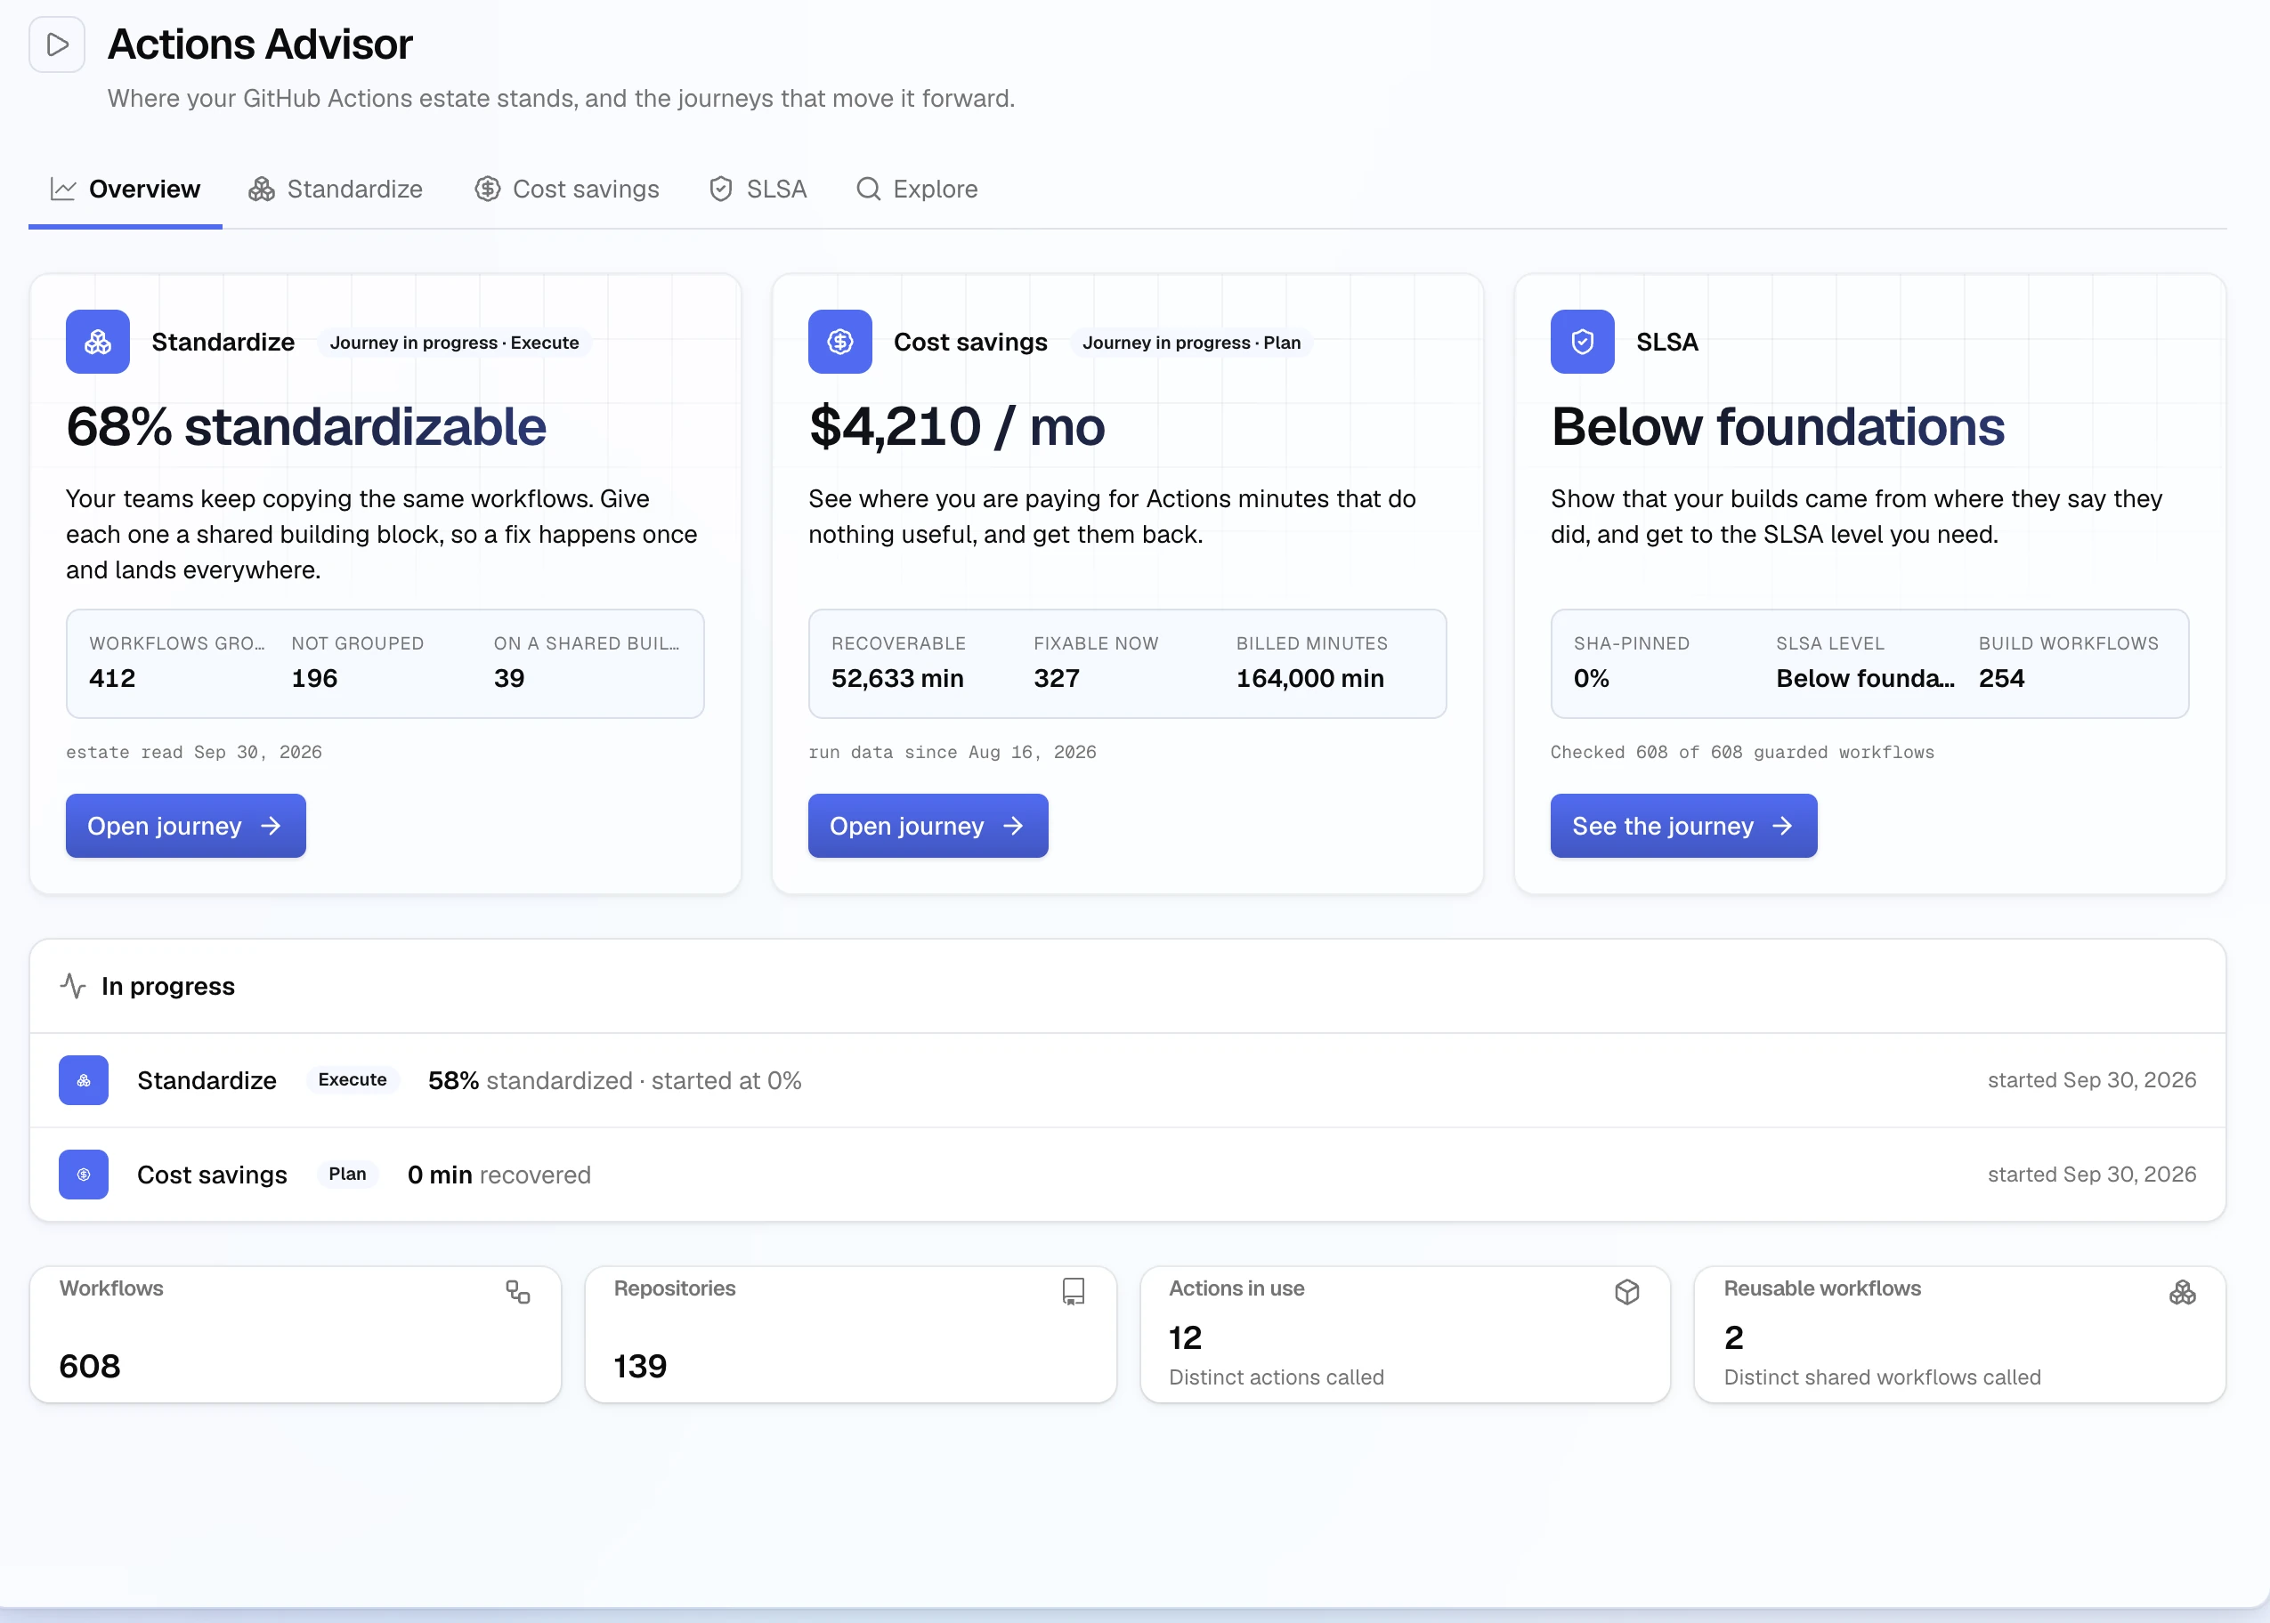Click the Repositories tile repo icon
The height and width of the screenshot is (1623, 2270).
(x=1074, y=1292)
